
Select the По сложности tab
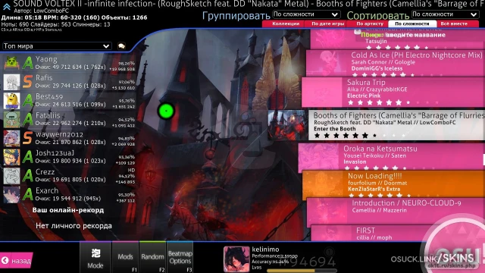coord(412,24)
